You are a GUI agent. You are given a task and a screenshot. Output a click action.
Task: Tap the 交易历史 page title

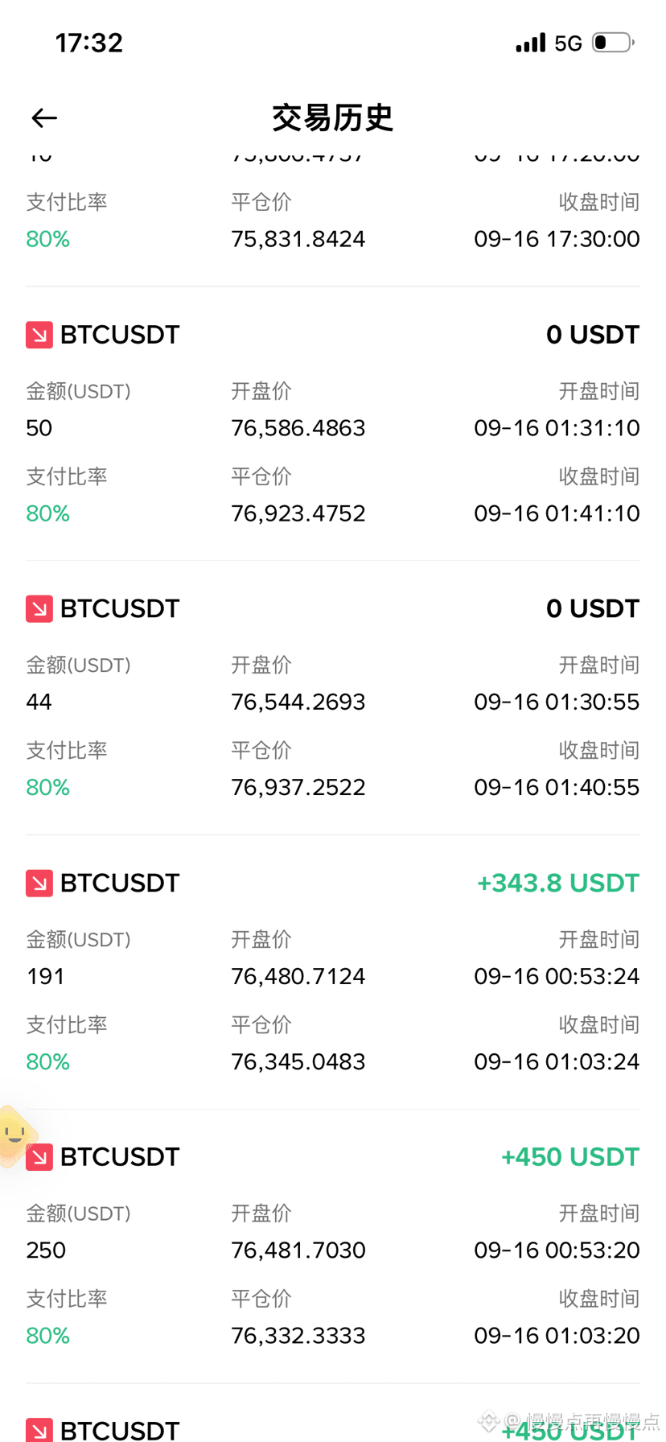pos(333,118)
